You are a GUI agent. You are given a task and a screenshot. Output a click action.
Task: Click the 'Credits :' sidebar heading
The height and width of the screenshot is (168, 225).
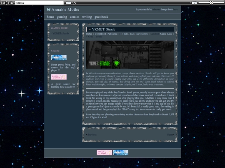tap(56, 51)
